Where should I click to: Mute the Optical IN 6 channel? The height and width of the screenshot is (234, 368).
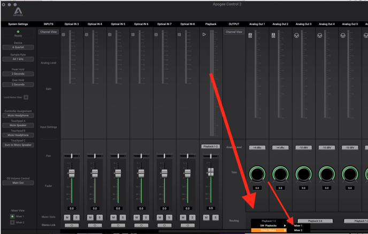tap(136, 217)
